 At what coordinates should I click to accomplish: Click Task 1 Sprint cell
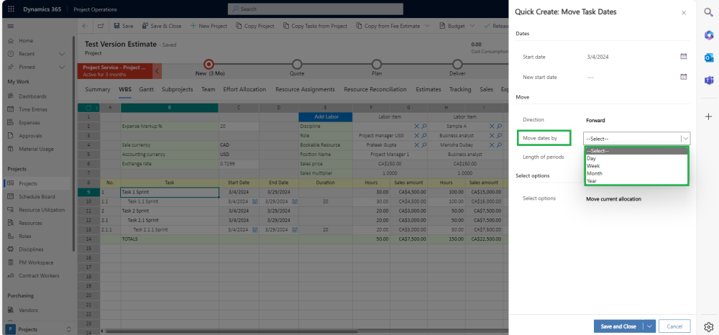(x=170, y=192)
